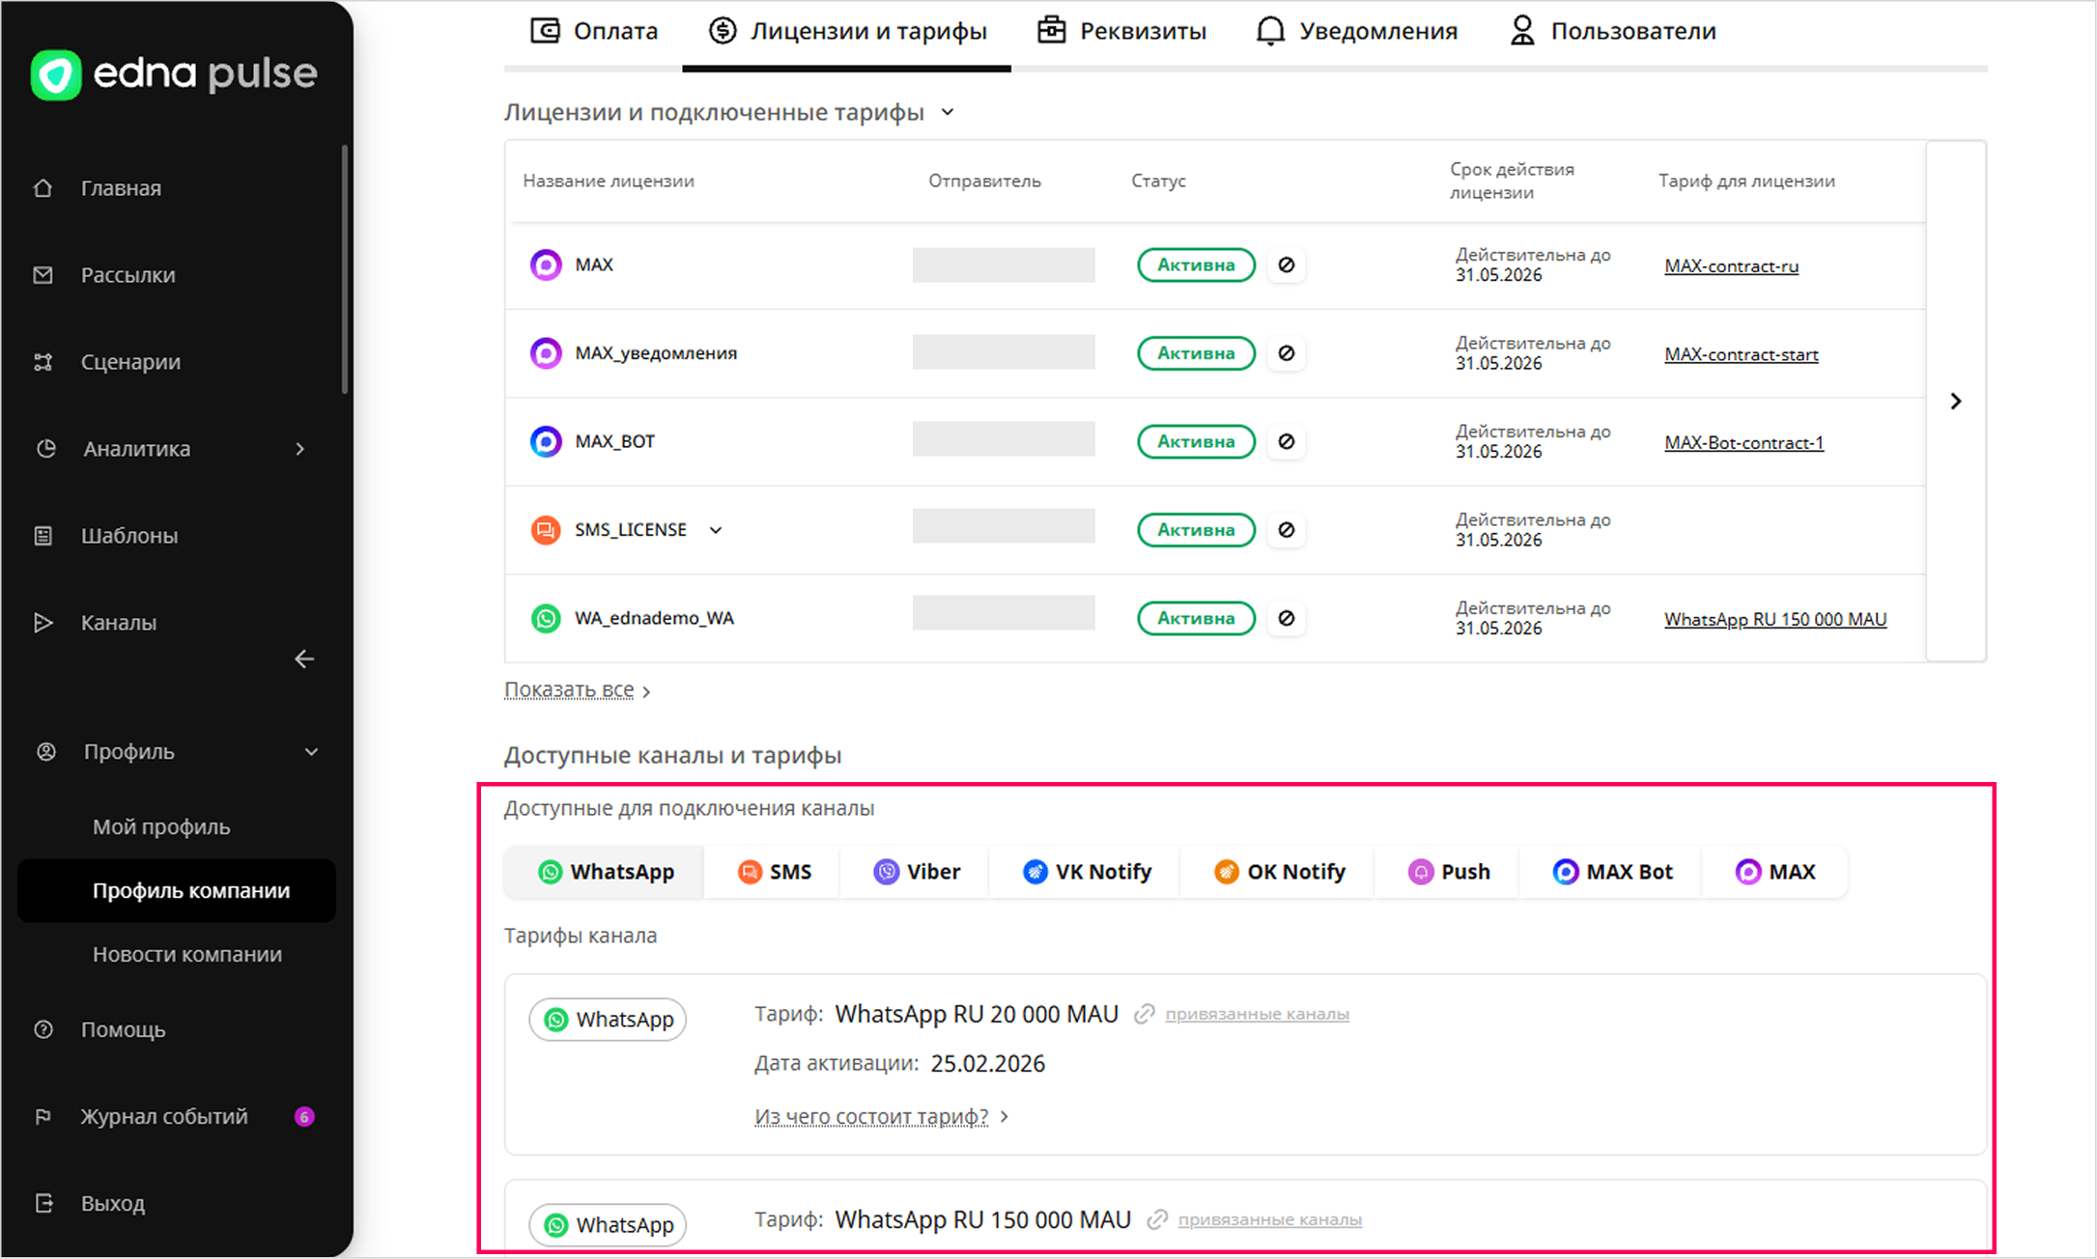Click WhatsApp badge in 150 000 MAU card
Screen dimensions: 2097x1259
click(608, 1225)
